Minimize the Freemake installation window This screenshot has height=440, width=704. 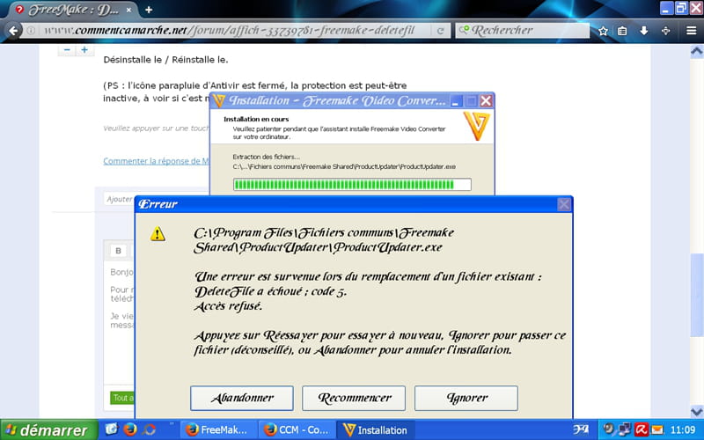pos(456,101)
